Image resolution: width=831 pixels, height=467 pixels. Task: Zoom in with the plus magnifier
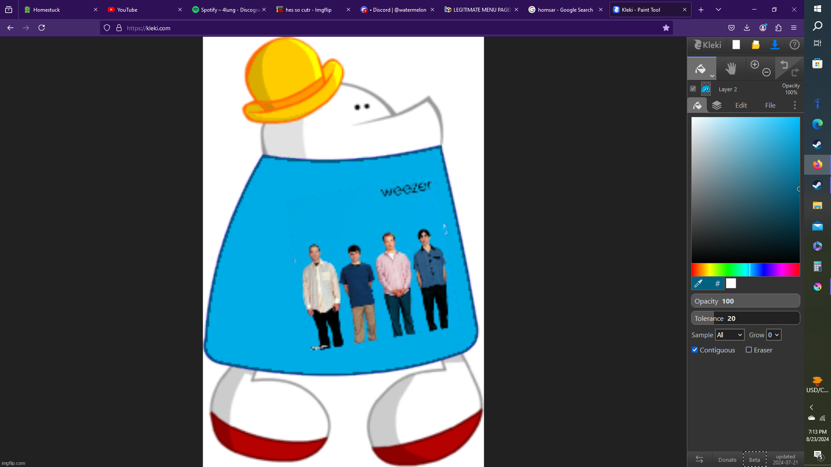[755, 64]
